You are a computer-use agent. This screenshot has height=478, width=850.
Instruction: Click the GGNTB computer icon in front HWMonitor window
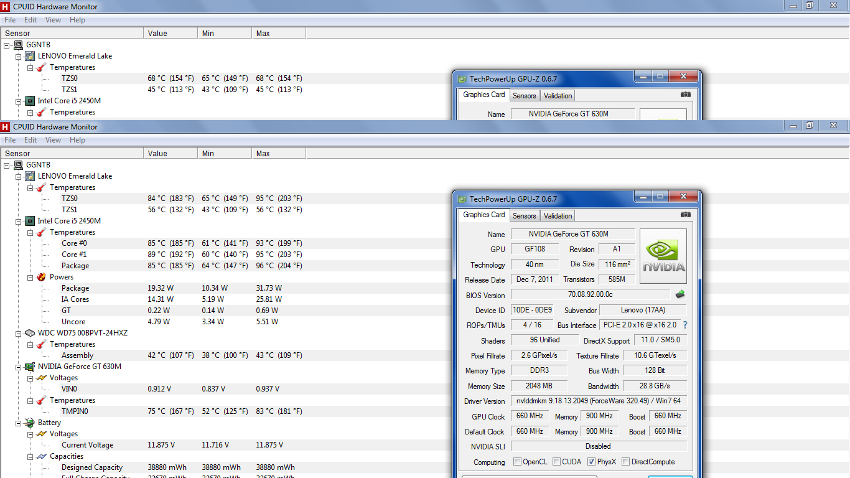click(x=18, y=165)
